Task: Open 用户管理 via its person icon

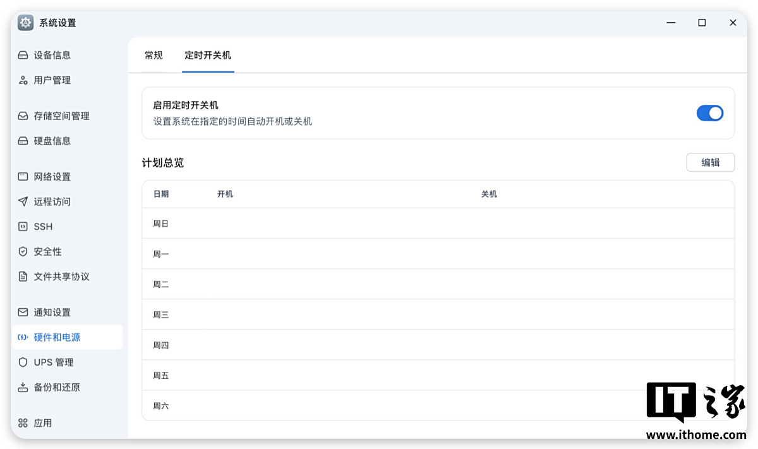Action: click(x=23, y=80)
